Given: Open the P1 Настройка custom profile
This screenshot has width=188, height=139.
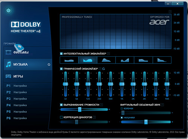Looking at the screenshot, I should tap(28, 86).
